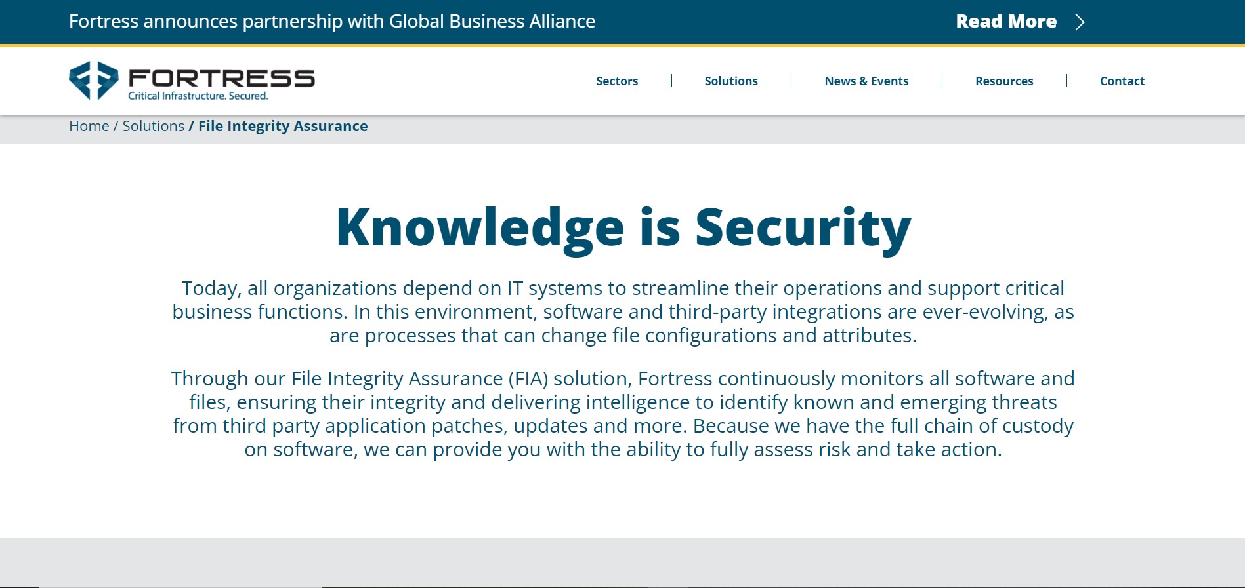
Task: Click the File Integrity Assurance breadcrumb
Action: (283, 126)
